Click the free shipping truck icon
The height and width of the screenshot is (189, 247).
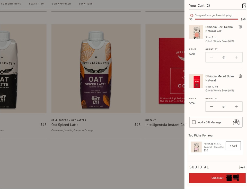(191, 15)
